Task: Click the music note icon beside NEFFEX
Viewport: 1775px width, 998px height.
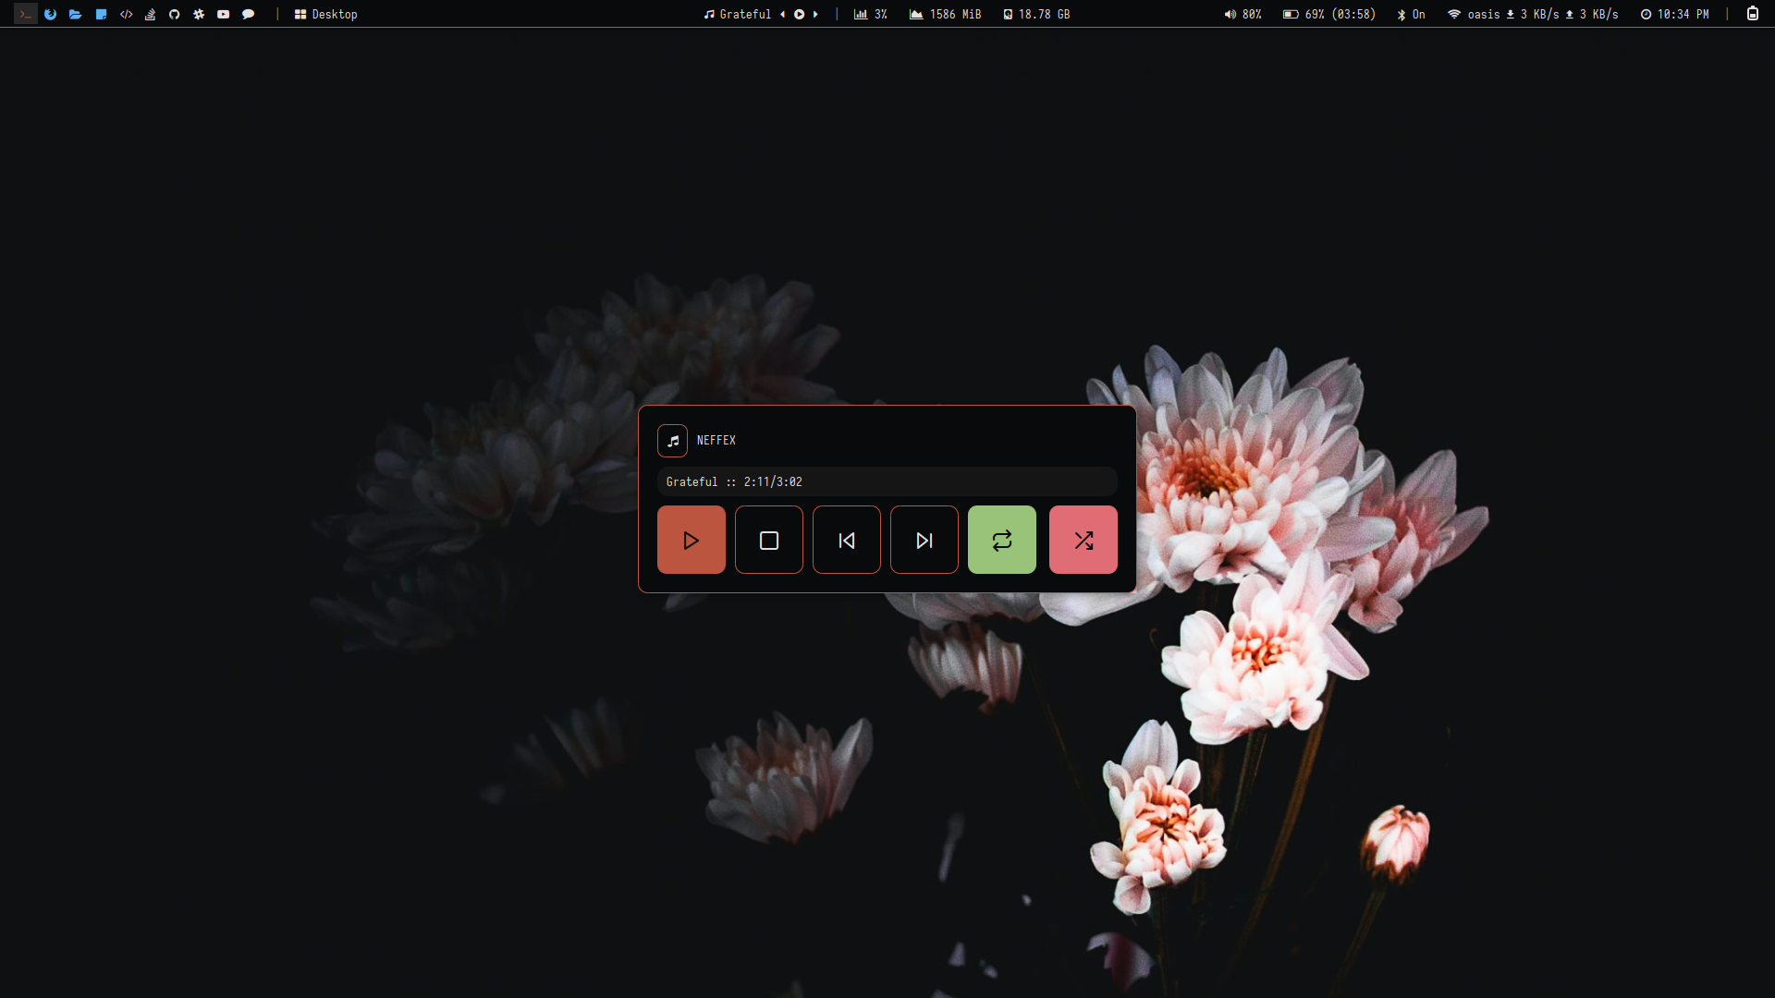Action: 672,441
